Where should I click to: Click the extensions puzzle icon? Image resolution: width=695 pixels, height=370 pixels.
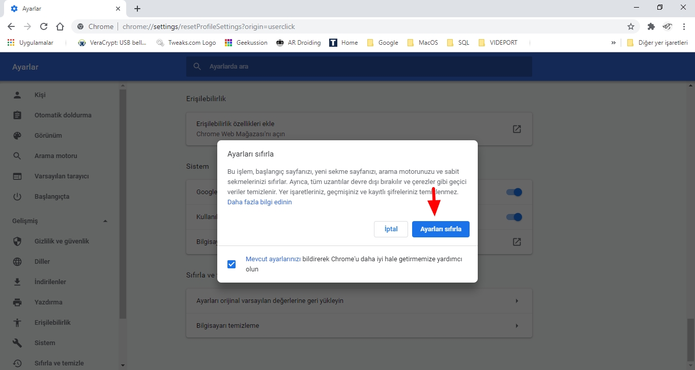click(651, 26)
